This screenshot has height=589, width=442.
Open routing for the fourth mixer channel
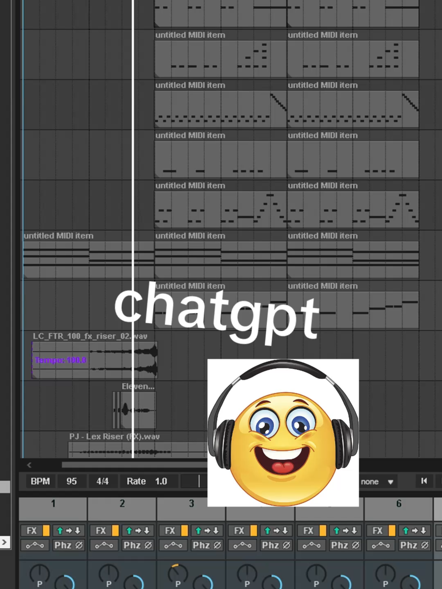click(276, 531)
